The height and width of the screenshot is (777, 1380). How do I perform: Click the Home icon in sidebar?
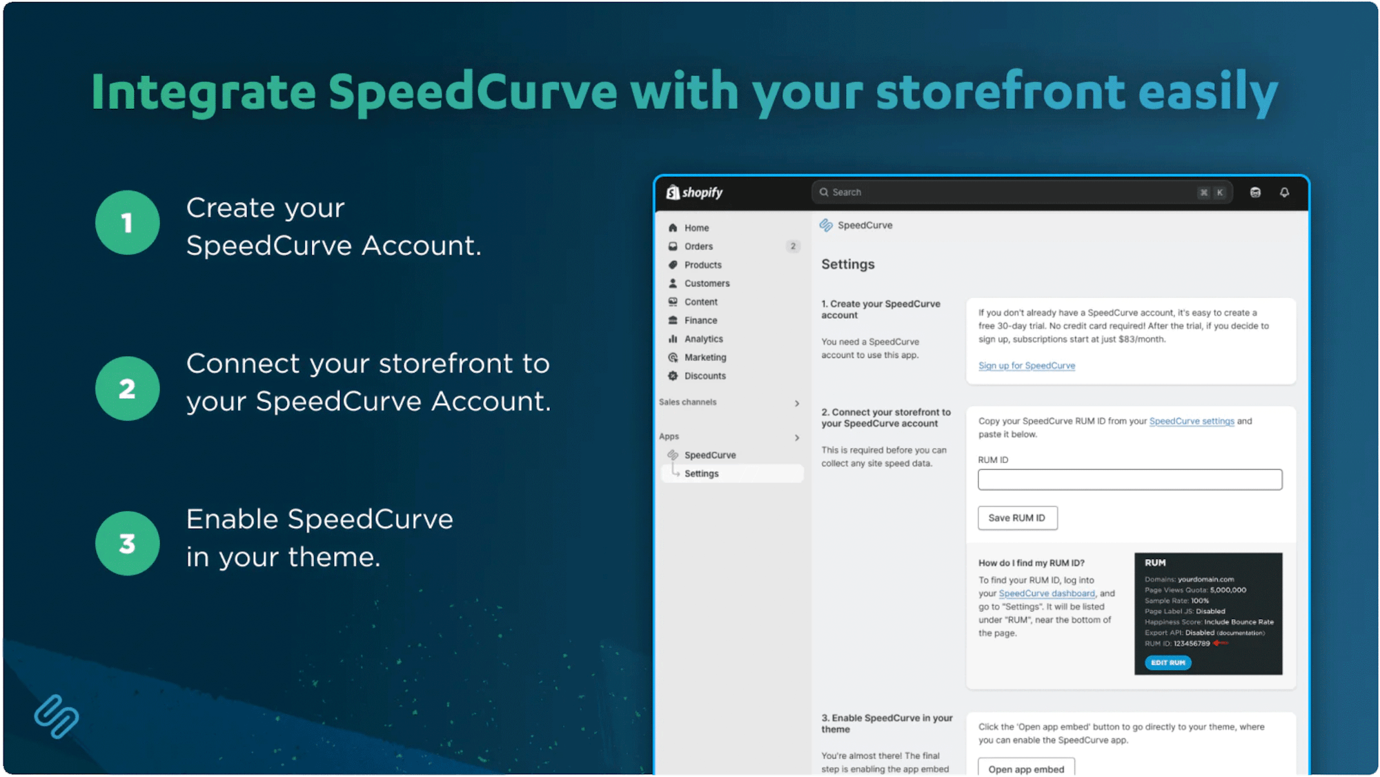pos(673,228)
